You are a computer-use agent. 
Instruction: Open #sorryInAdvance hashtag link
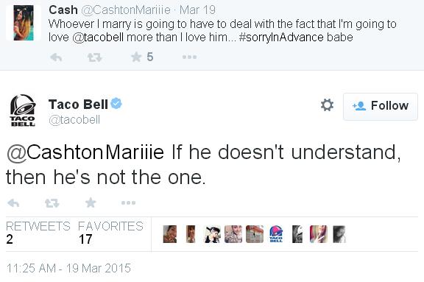pyautogui.click(x=281, y=37)
